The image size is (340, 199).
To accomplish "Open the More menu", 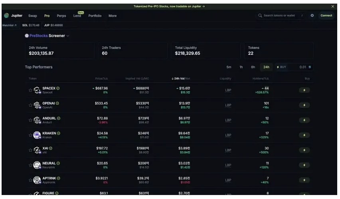I will tap(113, 16).
